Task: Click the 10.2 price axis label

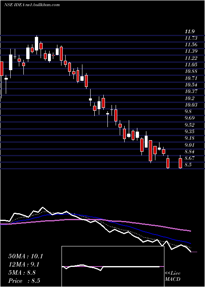Action: click(x=189, y=98)
